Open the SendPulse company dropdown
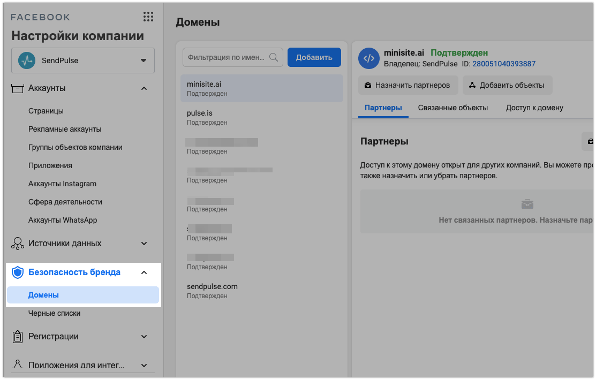The image size is (596, 380). click(143, 60)
